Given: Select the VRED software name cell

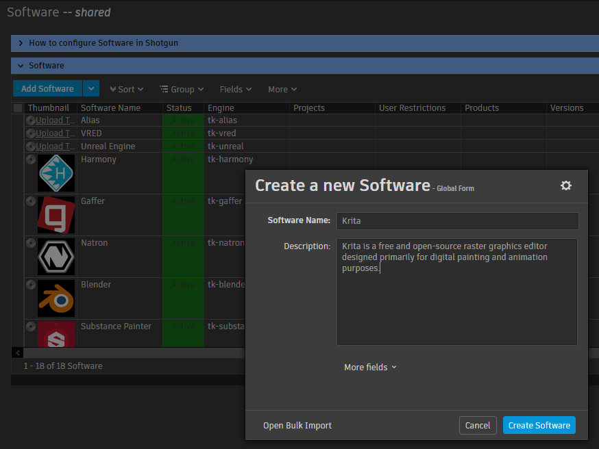Looking at the screenshot, I should click(120, 133).
